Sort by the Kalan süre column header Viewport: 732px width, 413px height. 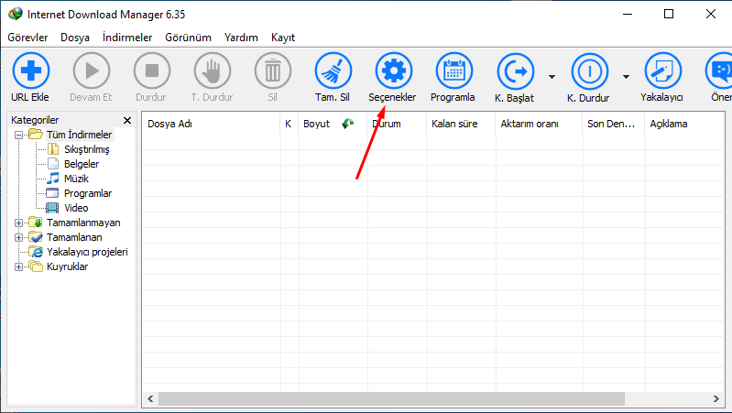(461, 124)
